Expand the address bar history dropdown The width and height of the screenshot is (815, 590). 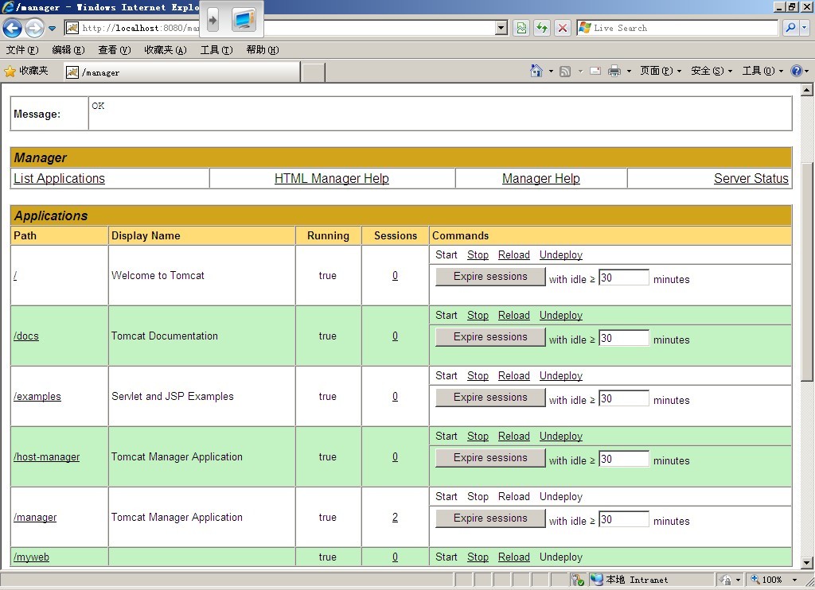tap(501, 28)
